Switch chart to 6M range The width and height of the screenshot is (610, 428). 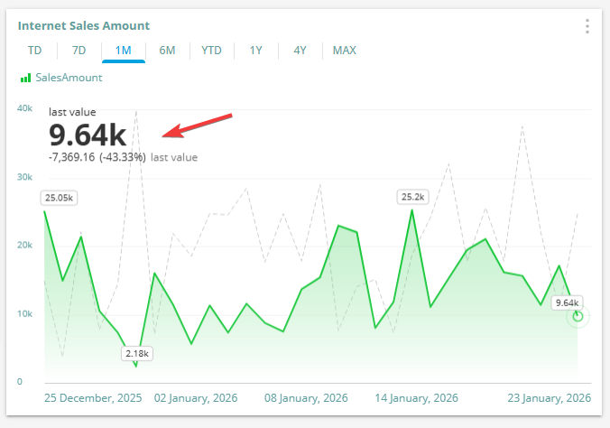click(167, 51)
